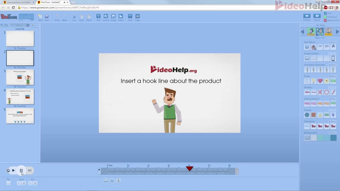Select slide 3 thumbnail with character

click(x=20, y=77)
